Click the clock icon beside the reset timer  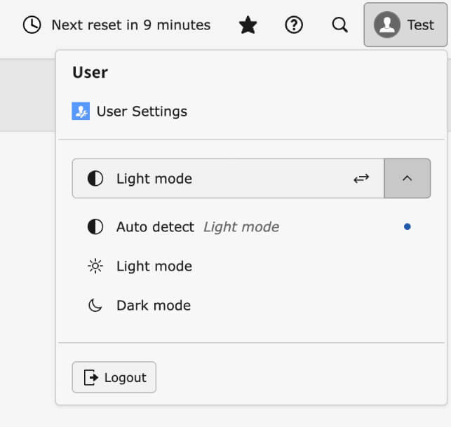point(32,25)
